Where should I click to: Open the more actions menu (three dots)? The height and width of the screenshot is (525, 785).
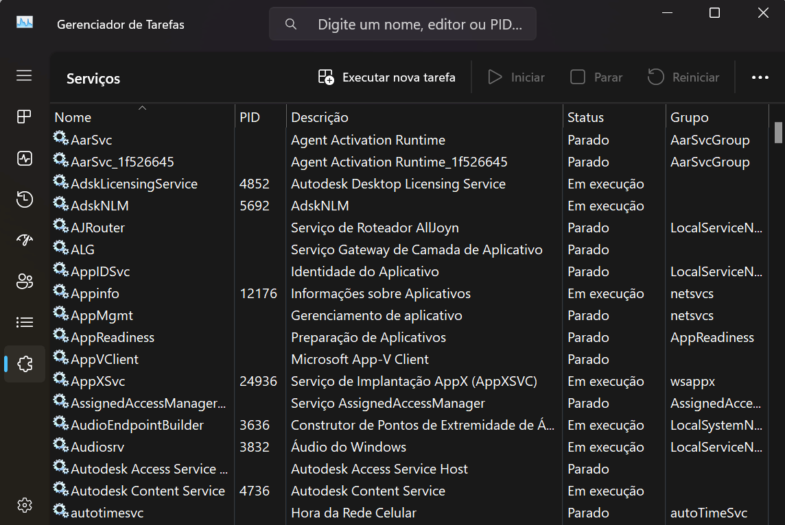[x=760, y=77]
